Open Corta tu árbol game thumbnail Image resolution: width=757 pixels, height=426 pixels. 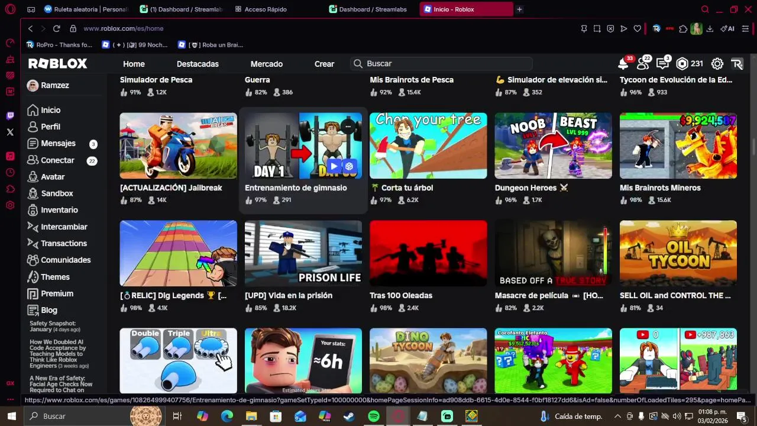coord(428,146)
